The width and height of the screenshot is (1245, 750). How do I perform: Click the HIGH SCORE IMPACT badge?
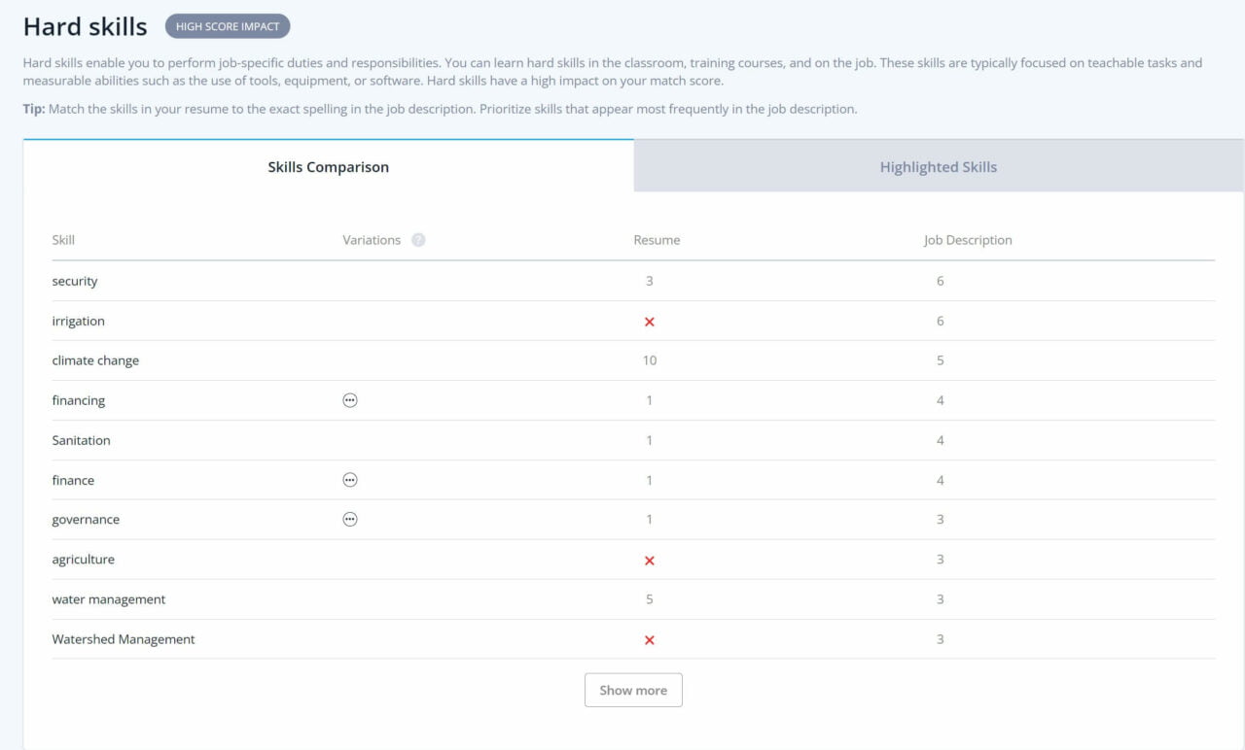(x=228, y=26)
